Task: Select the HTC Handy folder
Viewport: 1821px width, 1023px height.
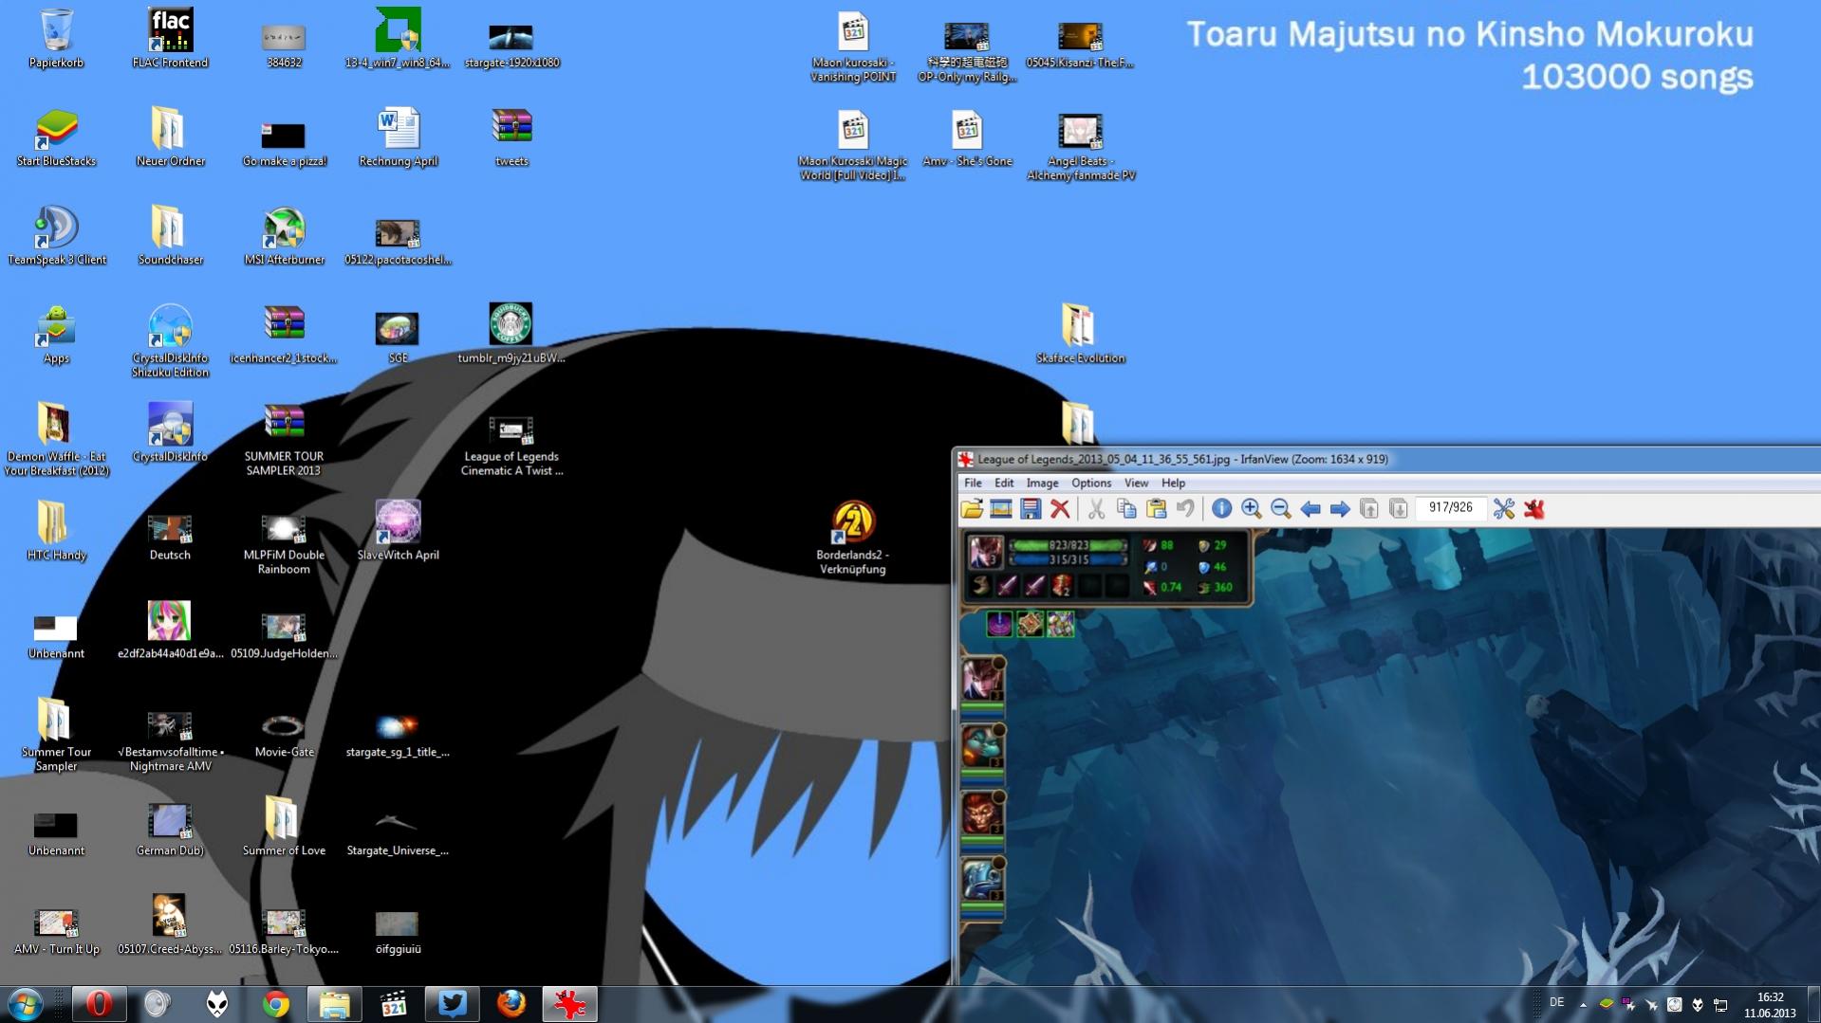Action: click(x=56, y=531)
